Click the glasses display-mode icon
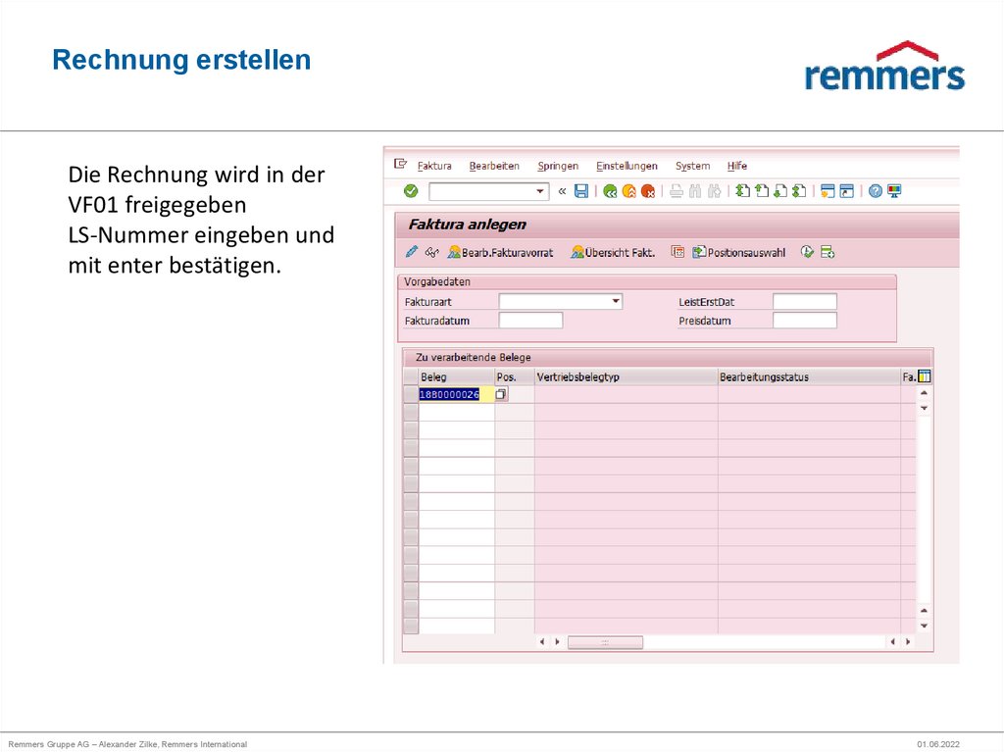This screenshot has width=1004, height=752. pyautogui.click(x=432, y=251)
